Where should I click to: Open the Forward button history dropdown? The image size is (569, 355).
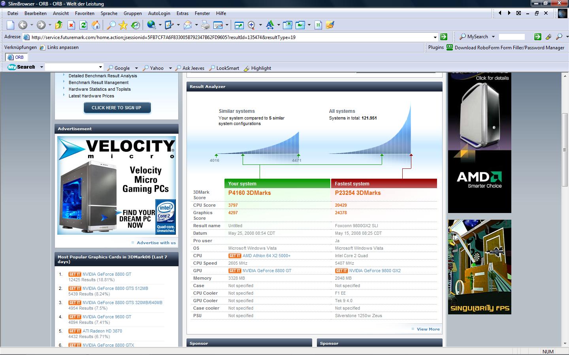point(50,25)
